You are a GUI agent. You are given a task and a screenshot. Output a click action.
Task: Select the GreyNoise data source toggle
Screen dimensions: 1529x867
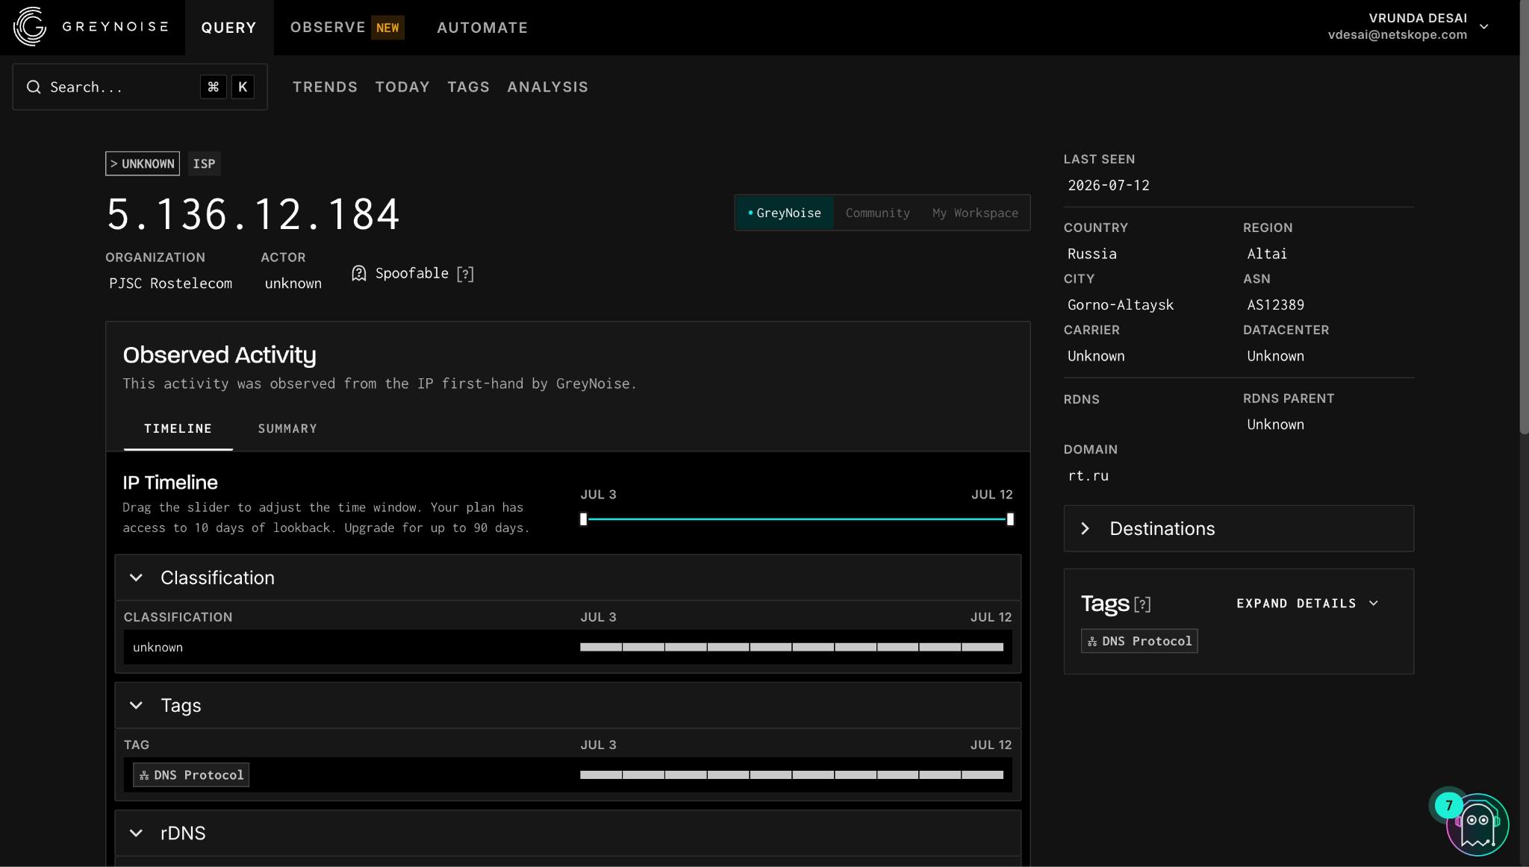pos(785,213)
